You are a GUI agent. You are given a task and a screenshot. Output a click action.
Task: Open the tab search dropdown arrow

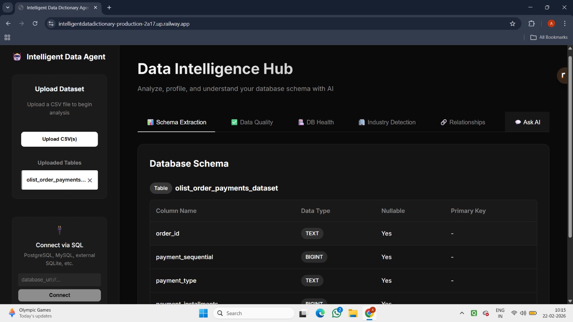coord(8,8)
